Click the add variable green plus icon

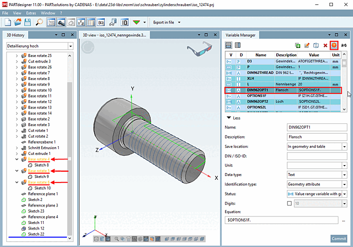(297, 45)
